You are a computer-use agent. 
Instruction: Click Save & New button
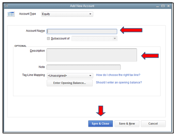(x=127, y=124)
